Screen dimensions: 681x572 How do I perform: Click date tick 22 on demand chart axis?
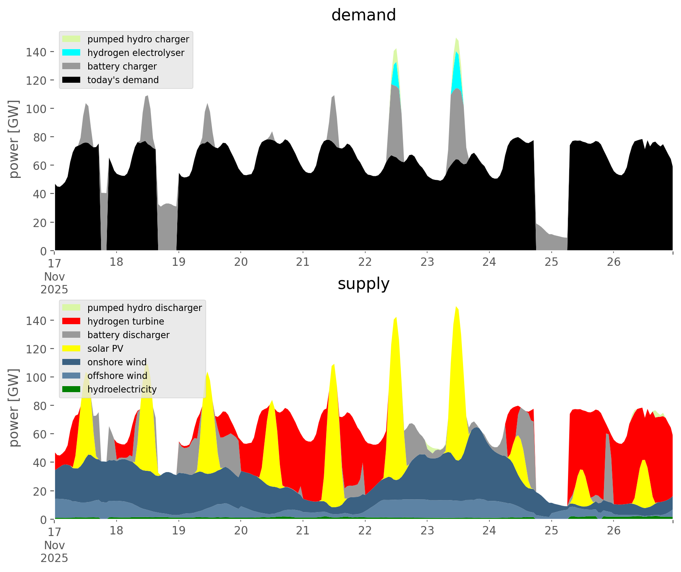[x=365, y=262]
